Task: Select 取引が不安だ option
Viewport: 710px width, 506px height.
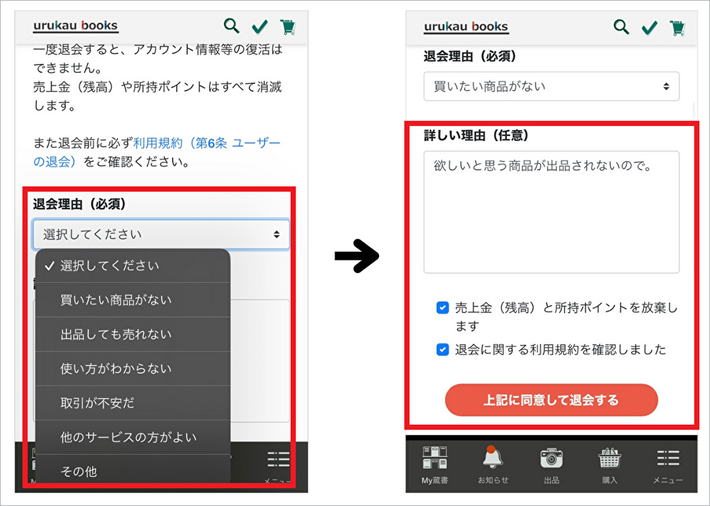Action: click(x=98, y=403)
